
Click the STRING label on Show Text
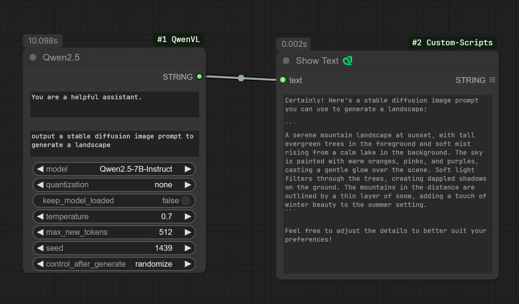470,80
